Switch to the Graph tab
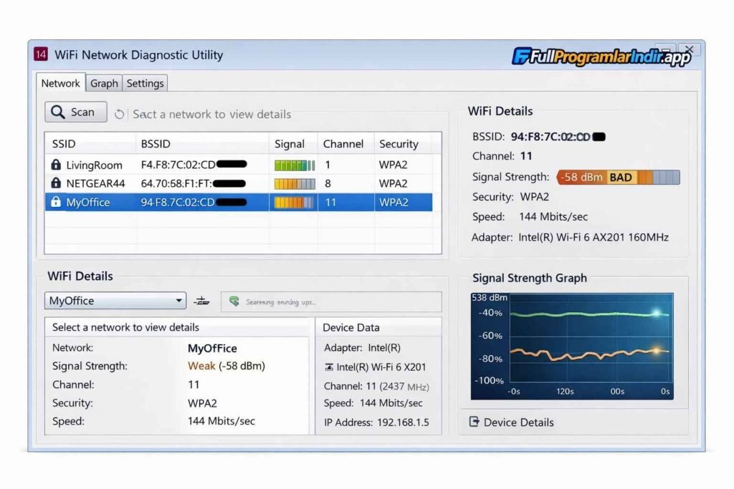The height and width of the screenshot is (489, 734). pos(104,83)
